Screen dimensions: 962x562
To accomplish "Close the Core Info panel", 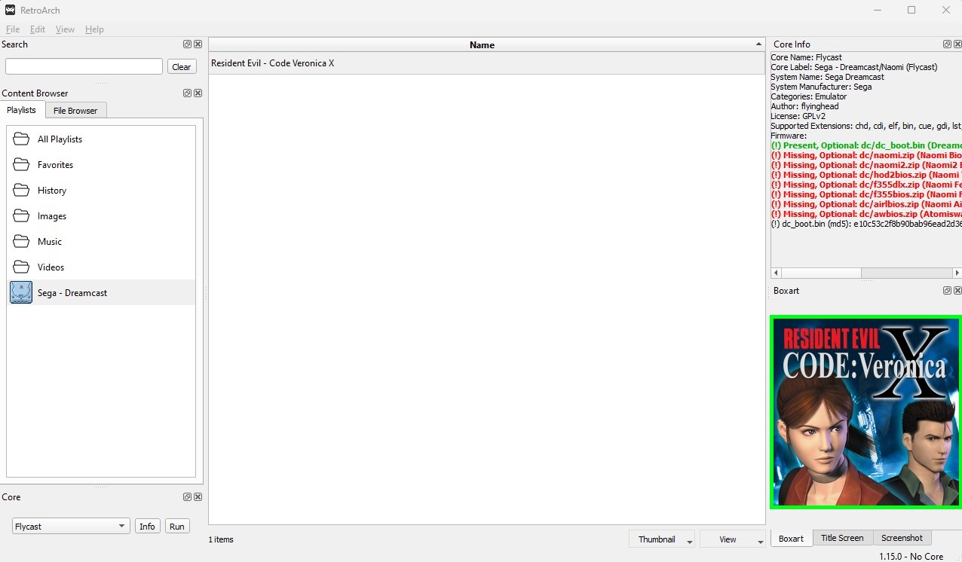I will click(x=957, y=44).
